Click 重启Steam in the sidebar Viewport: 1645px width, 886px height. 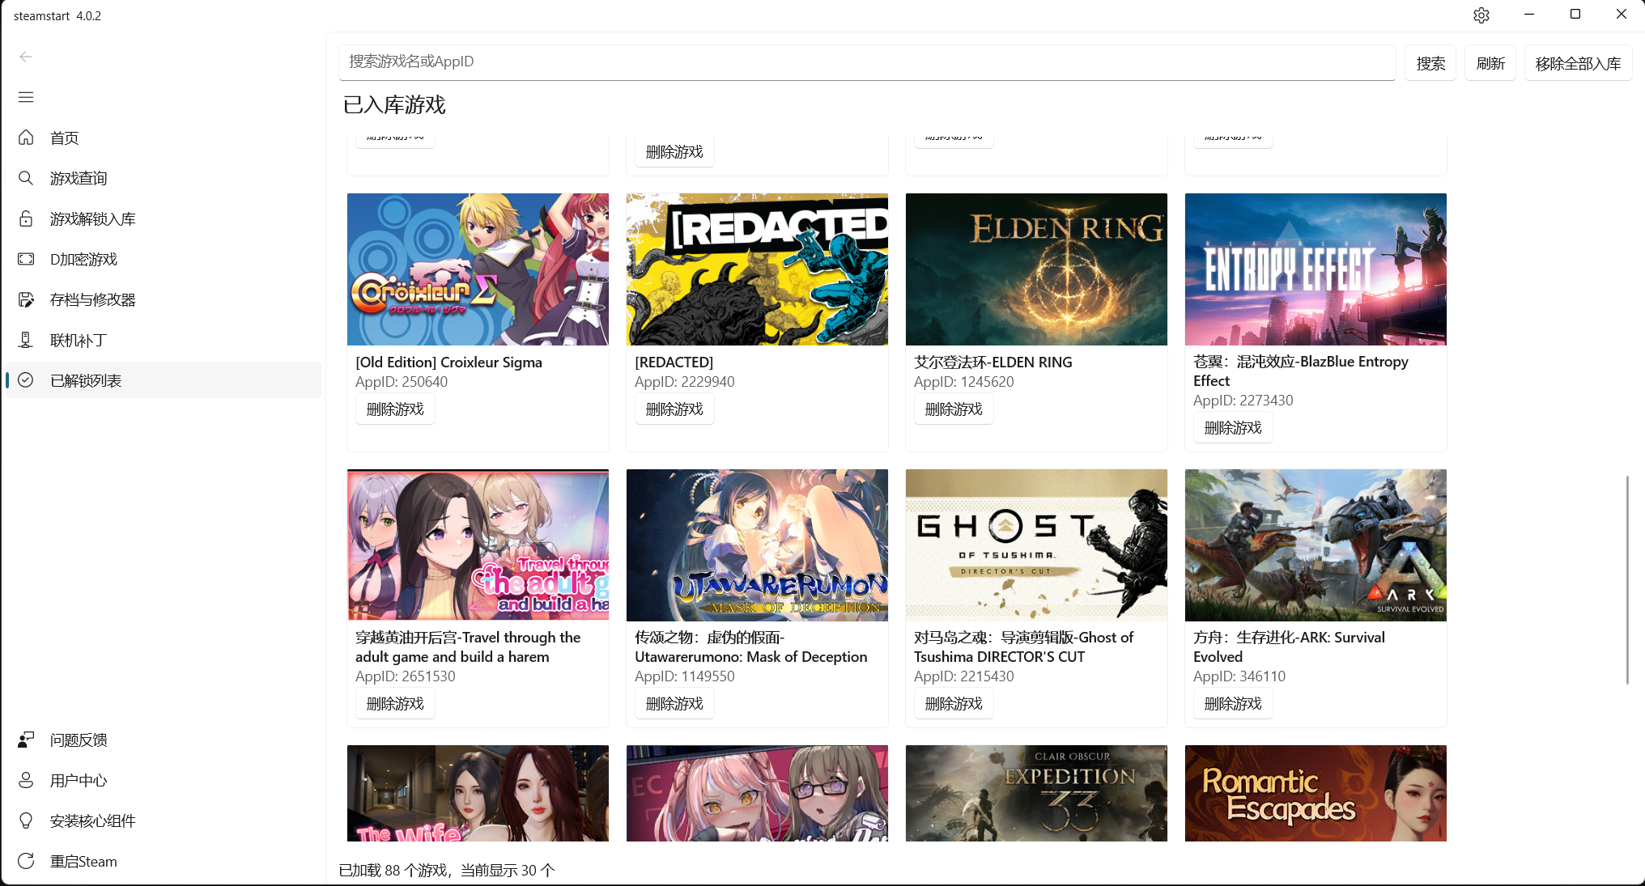[x=164, y=861]
